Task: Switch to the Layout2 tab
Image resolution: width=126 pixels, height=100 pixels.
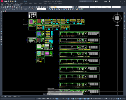Action: coord(15,96)
